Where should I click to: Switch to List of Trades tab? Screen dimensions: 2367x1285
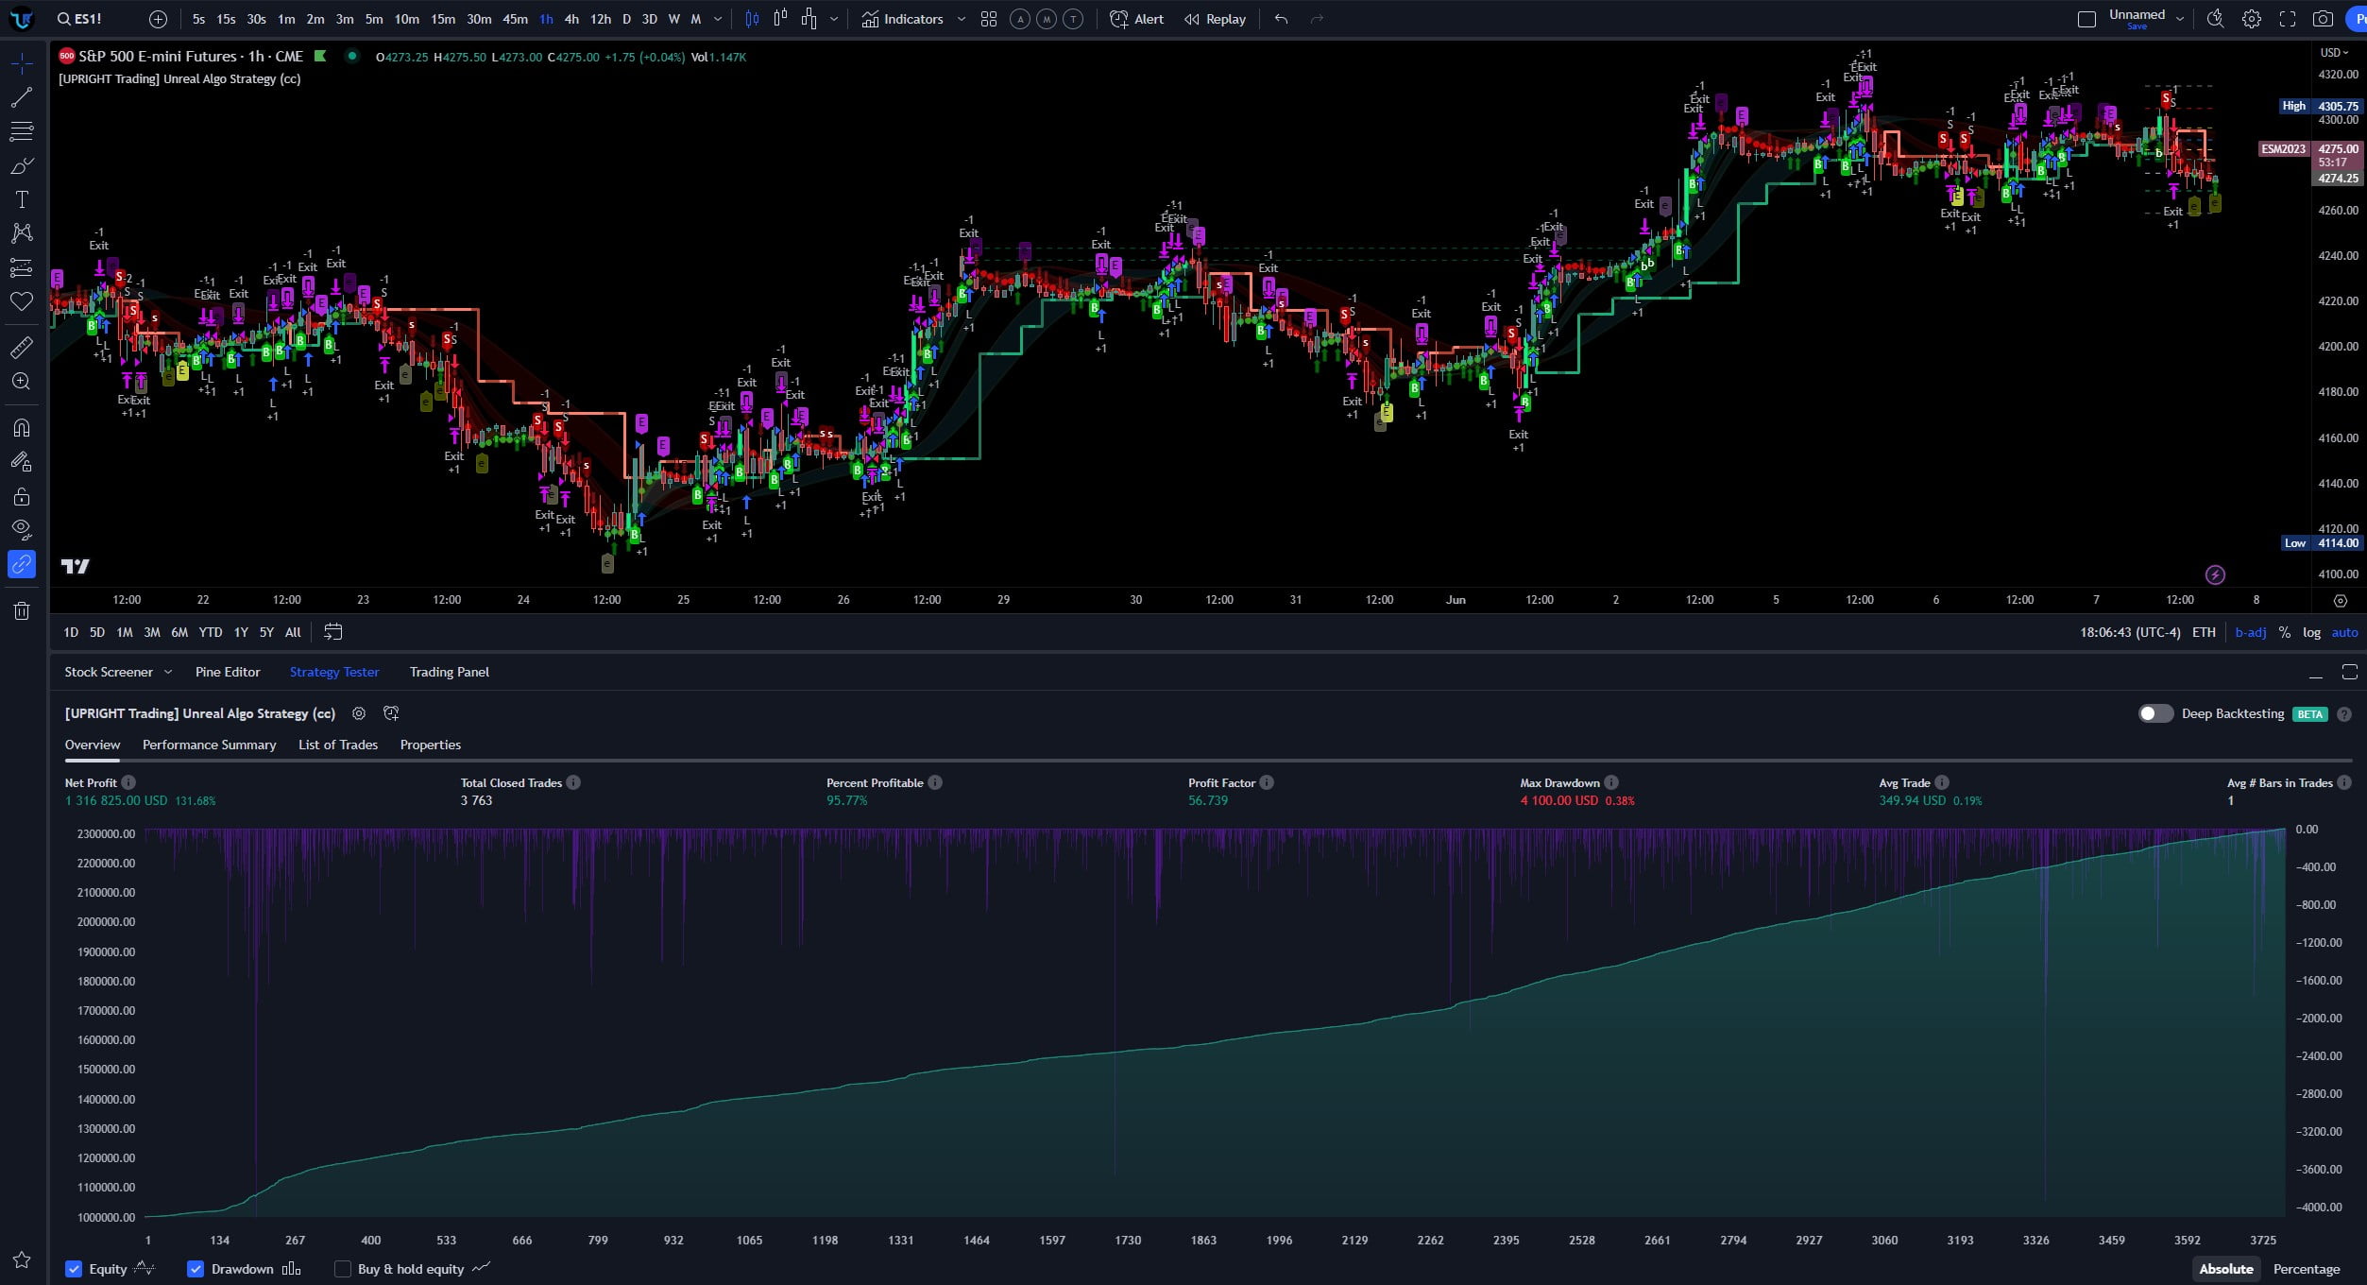tap(338, 745)
